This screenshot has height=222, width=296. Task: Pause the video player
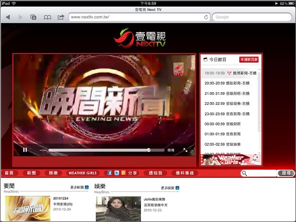tap(25, 150)
